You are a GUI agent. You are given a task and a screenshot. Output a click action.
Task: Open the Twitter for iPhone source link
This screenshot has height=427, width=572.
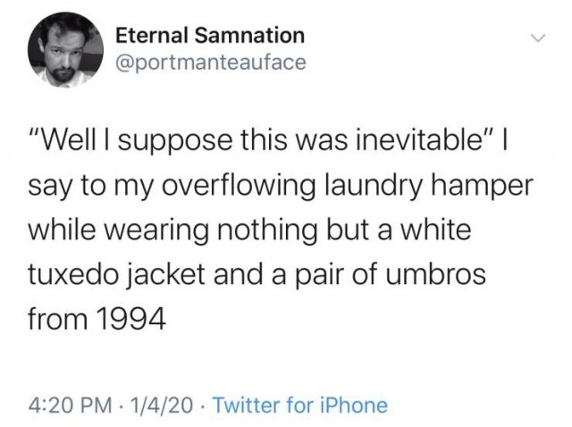pos(300,406)
